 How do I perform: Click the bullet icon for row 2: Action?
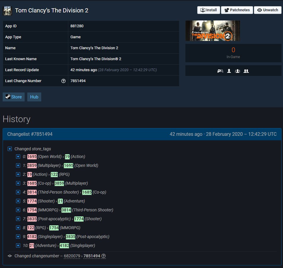point(18,174)
